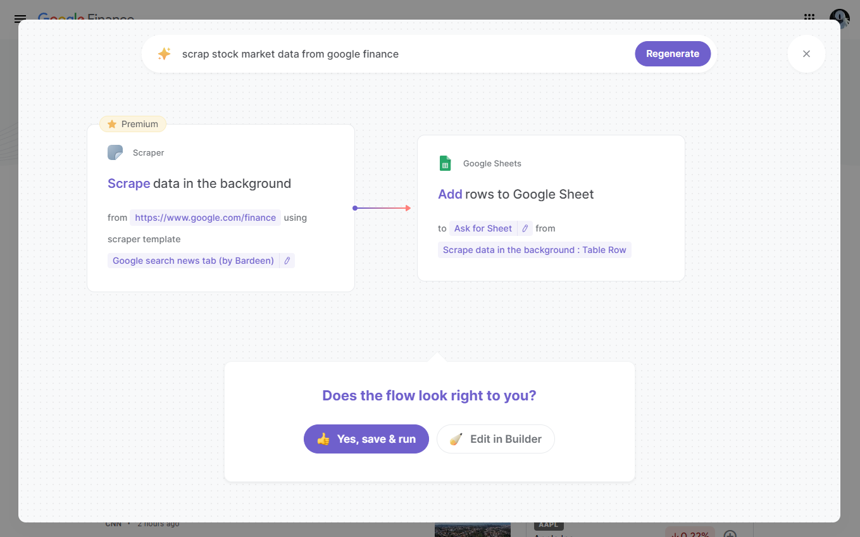Click the Google Sheets label text

pyautogui.click(x=492, y=163)
